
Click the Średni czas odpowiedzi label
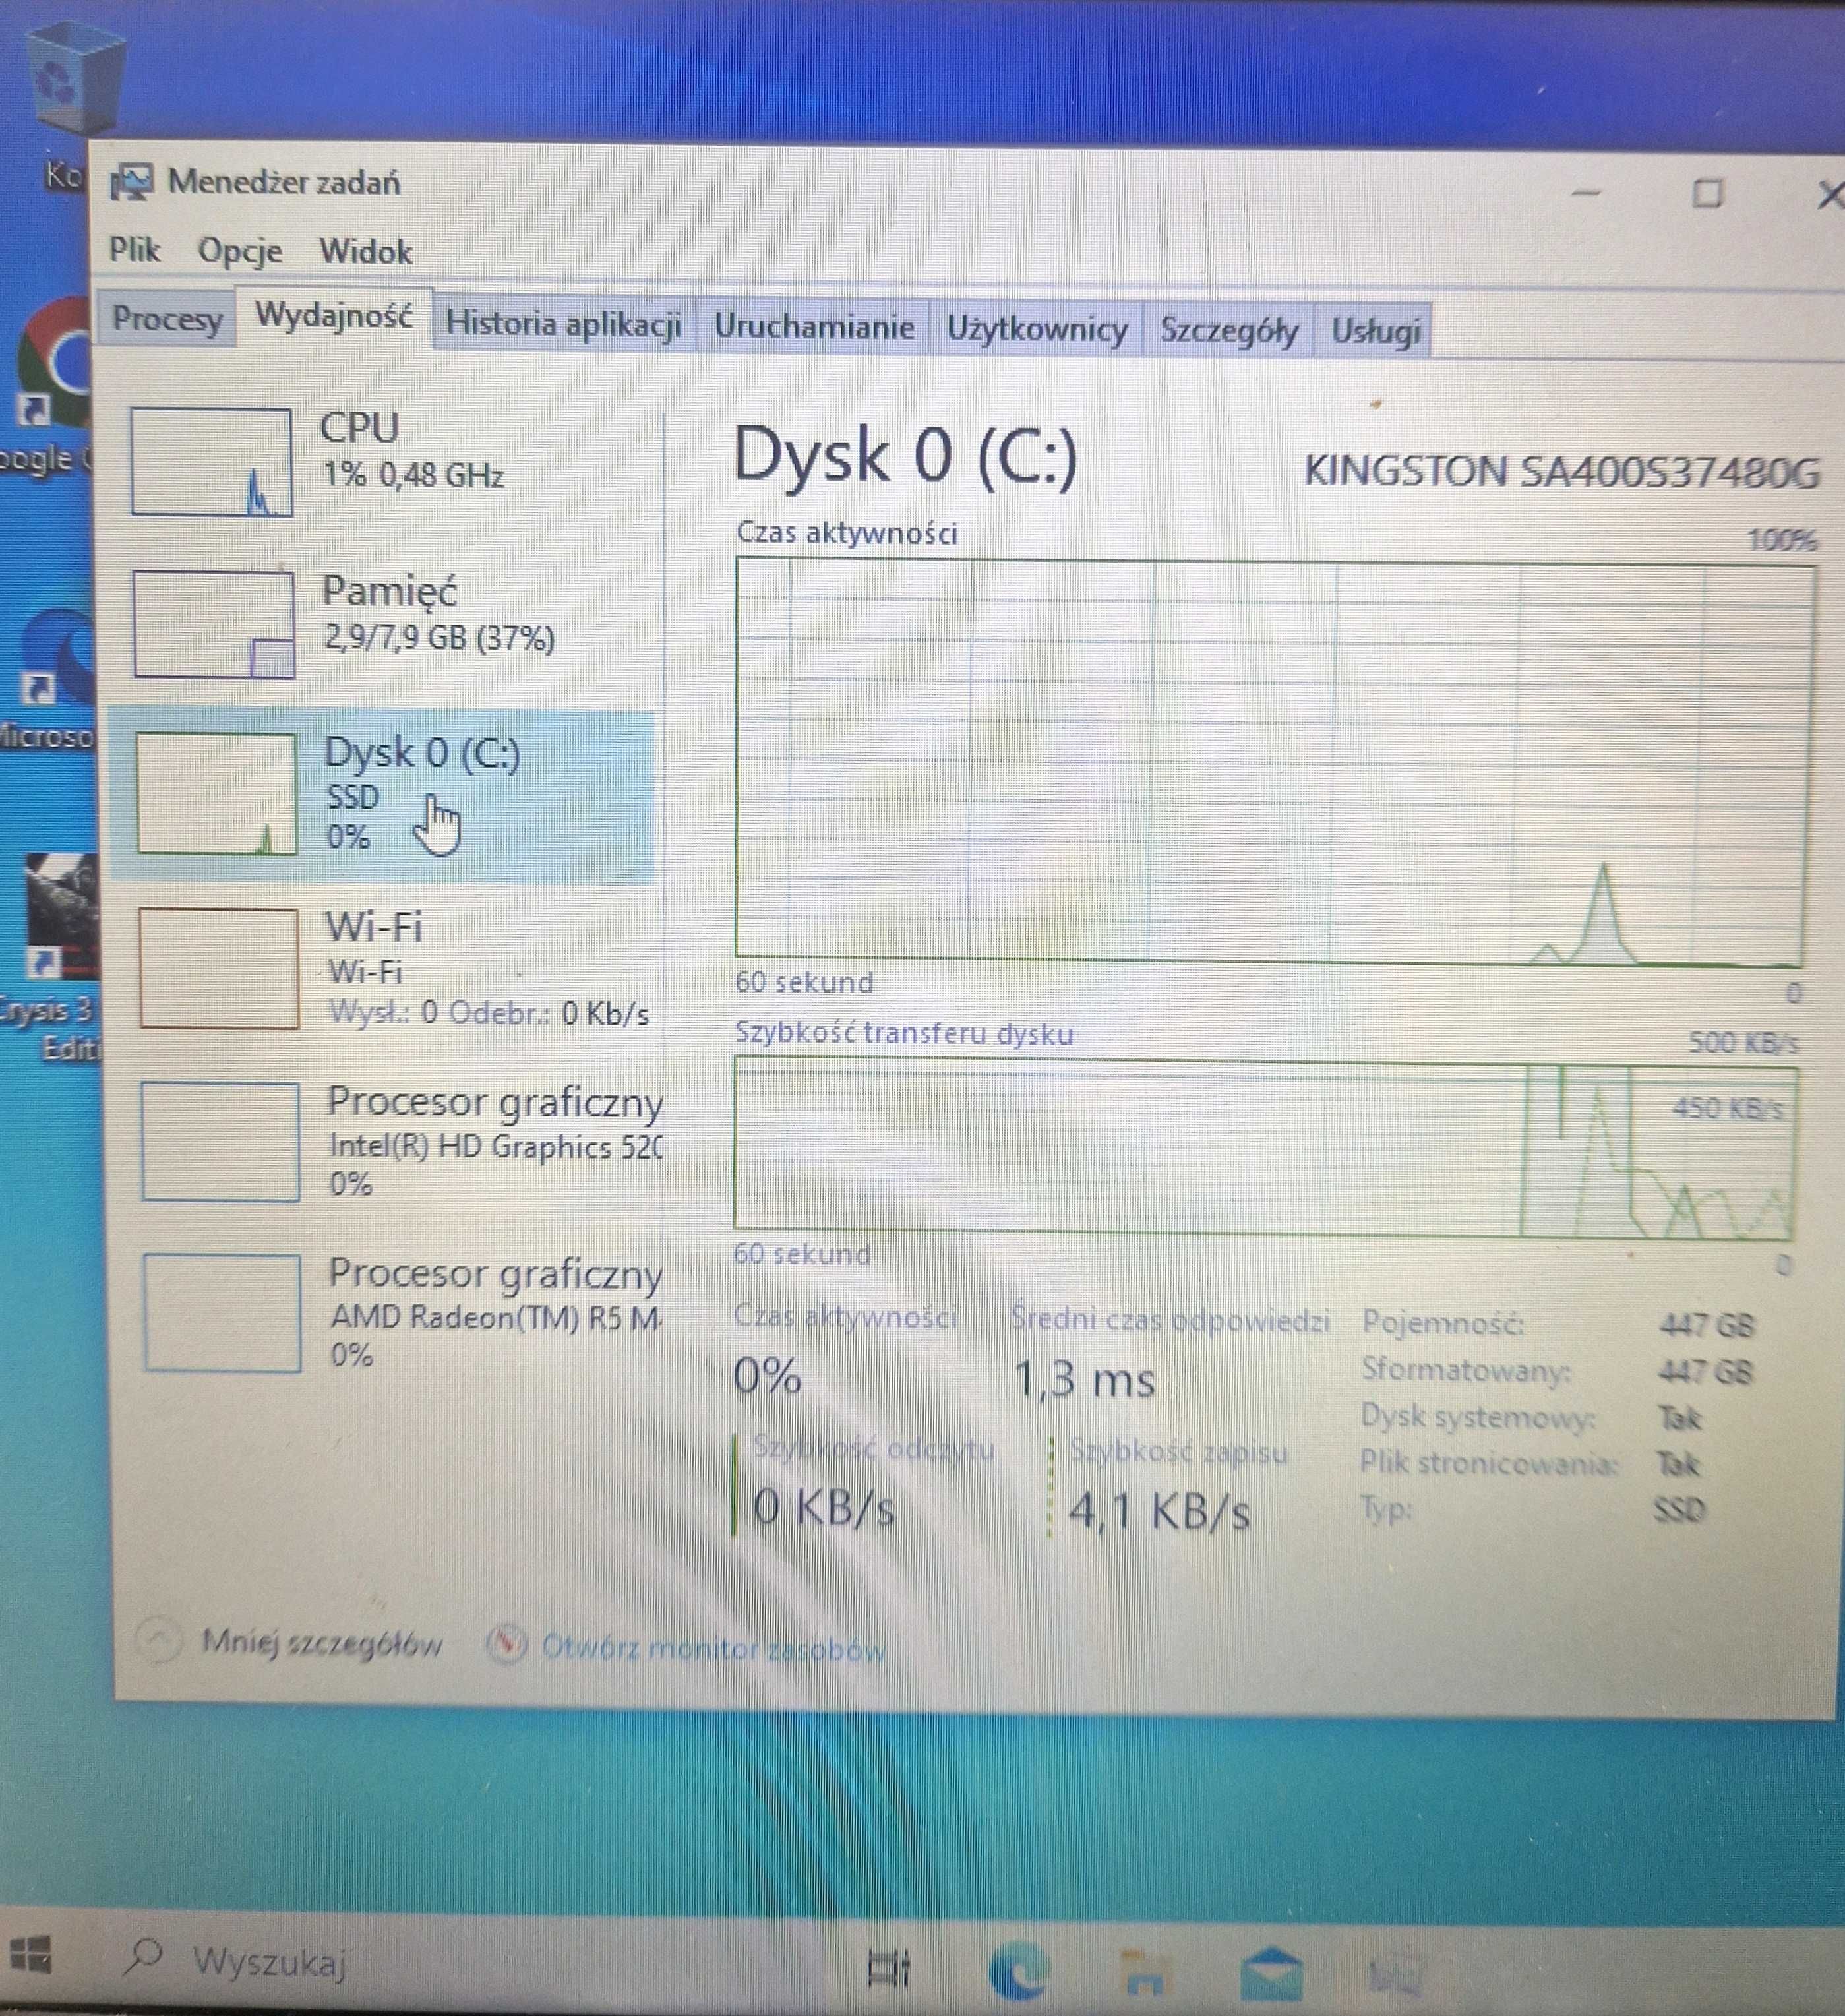(x=1170, y=1320)
